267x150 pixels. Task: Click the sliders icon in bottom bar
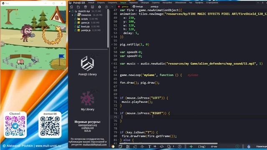click(128, 146)
